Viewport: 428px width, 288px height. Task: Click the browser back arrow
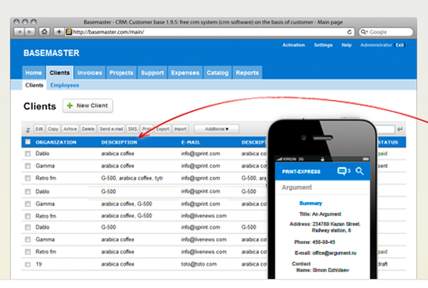20,32
